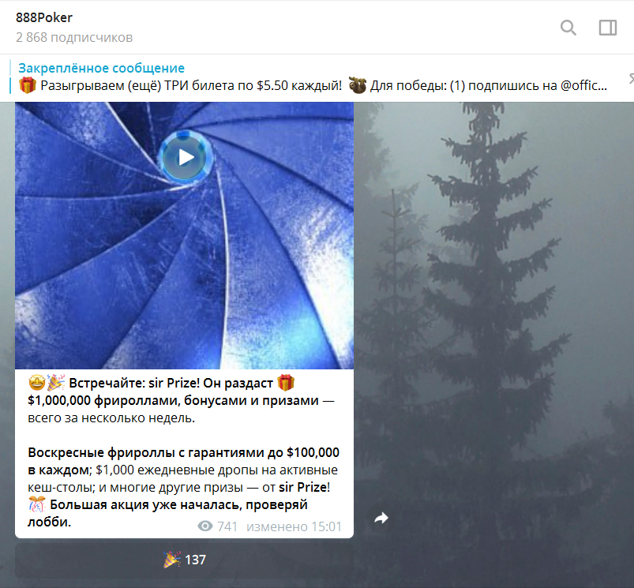634x588 pixels.
Task: Click the 'Закреплённое сообщение' label
Action: pyautogui.click(x=102, y=68)
